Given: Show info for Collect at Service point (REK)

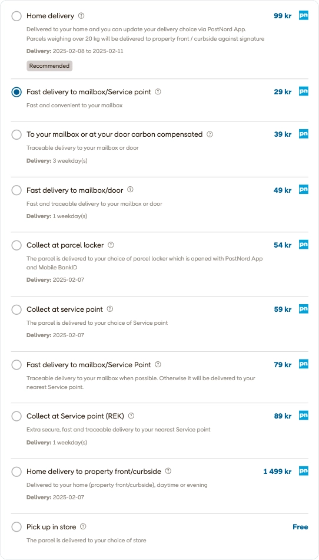Looking at the screenshot, I should pos(131,416).
